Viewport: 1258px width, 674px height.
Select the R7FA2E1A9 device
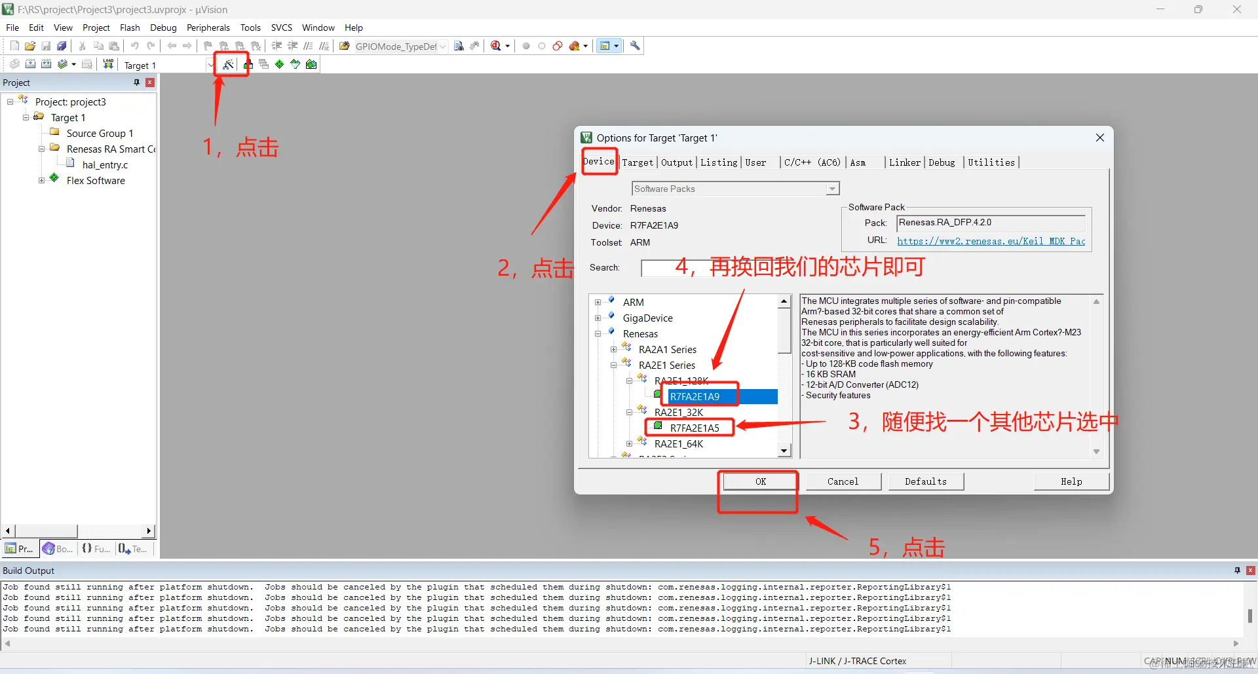click(x=695, y=396)
